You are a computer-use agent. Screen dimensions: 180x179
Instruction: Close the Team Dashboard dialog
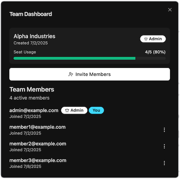tap(170, 10)
